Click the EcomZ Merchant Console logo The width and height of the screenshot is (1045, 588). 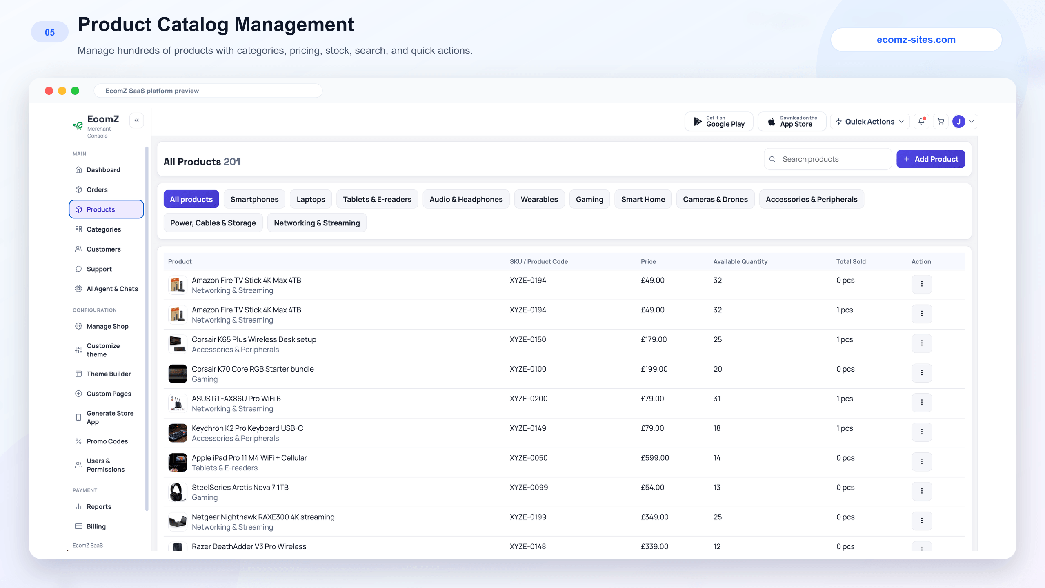click(96, 126)
